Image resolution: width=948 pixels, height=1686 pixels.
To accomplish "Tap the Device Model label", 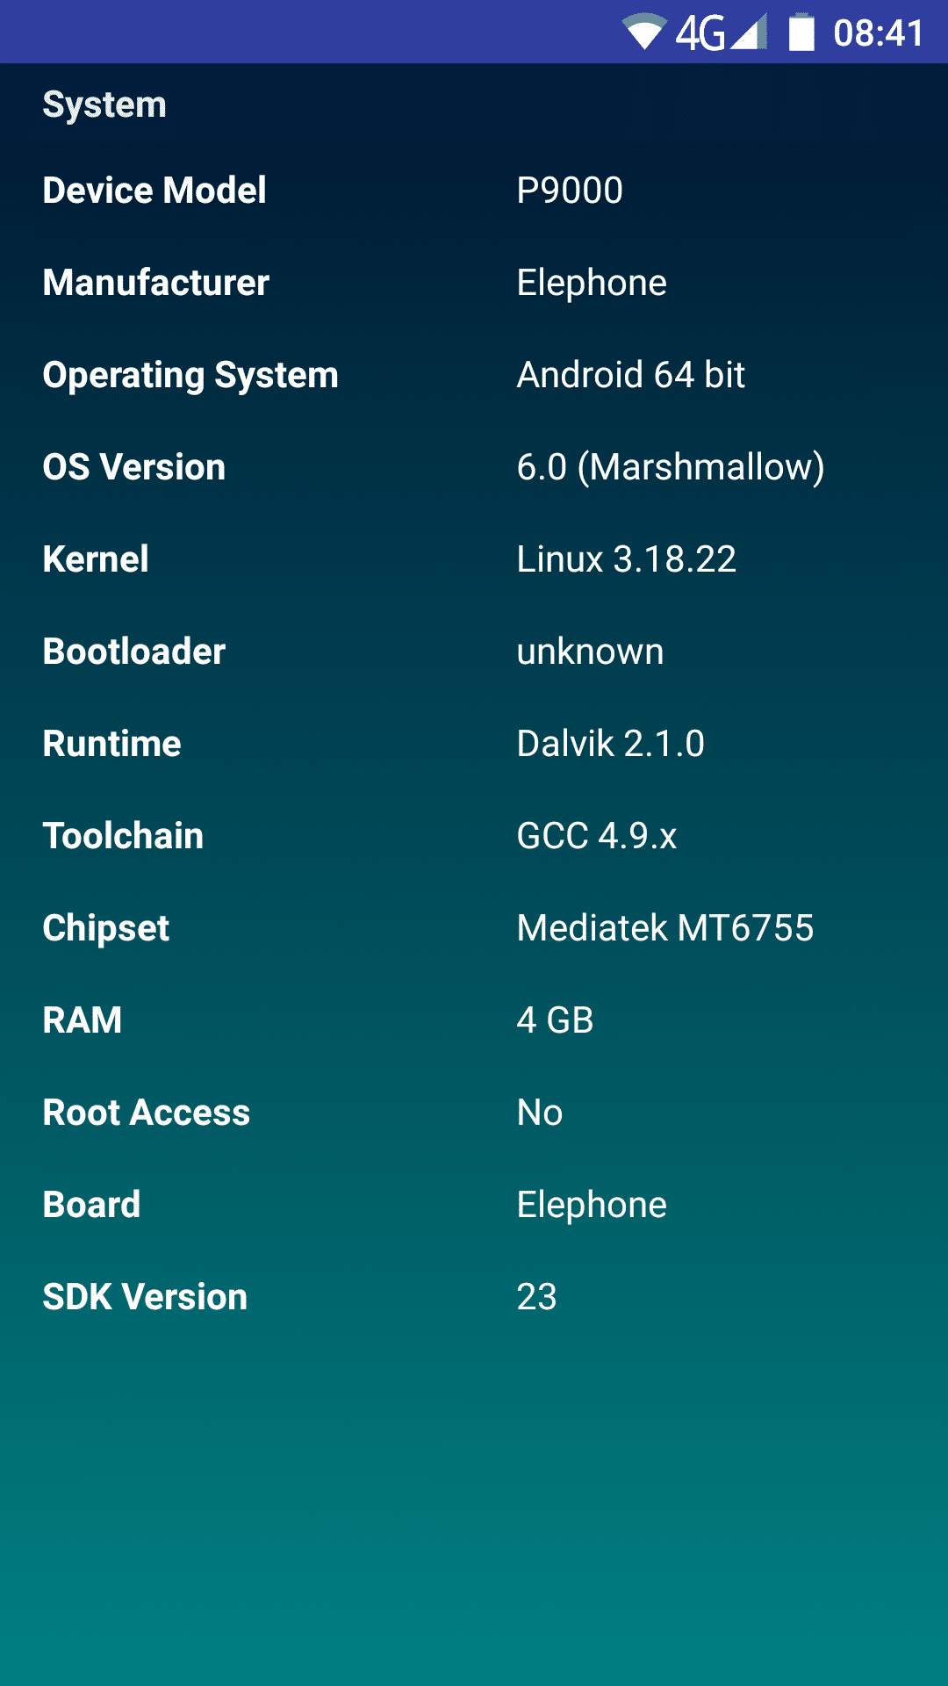I will 154,191.
